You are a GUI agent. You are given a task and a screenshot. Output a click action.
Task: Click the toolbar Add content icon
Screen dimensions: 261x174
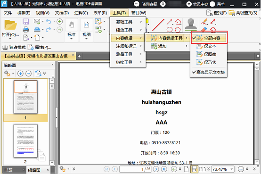(98, 30)
